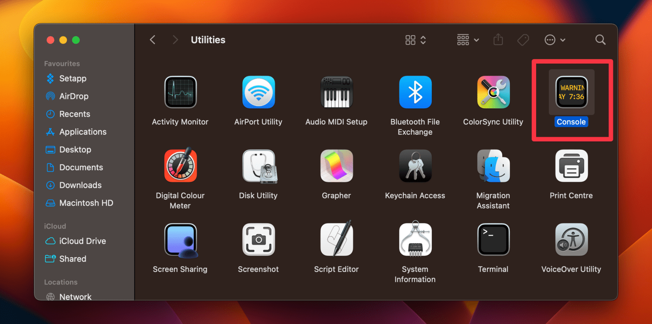Launch VoiceOver Utility

point(571,239)
